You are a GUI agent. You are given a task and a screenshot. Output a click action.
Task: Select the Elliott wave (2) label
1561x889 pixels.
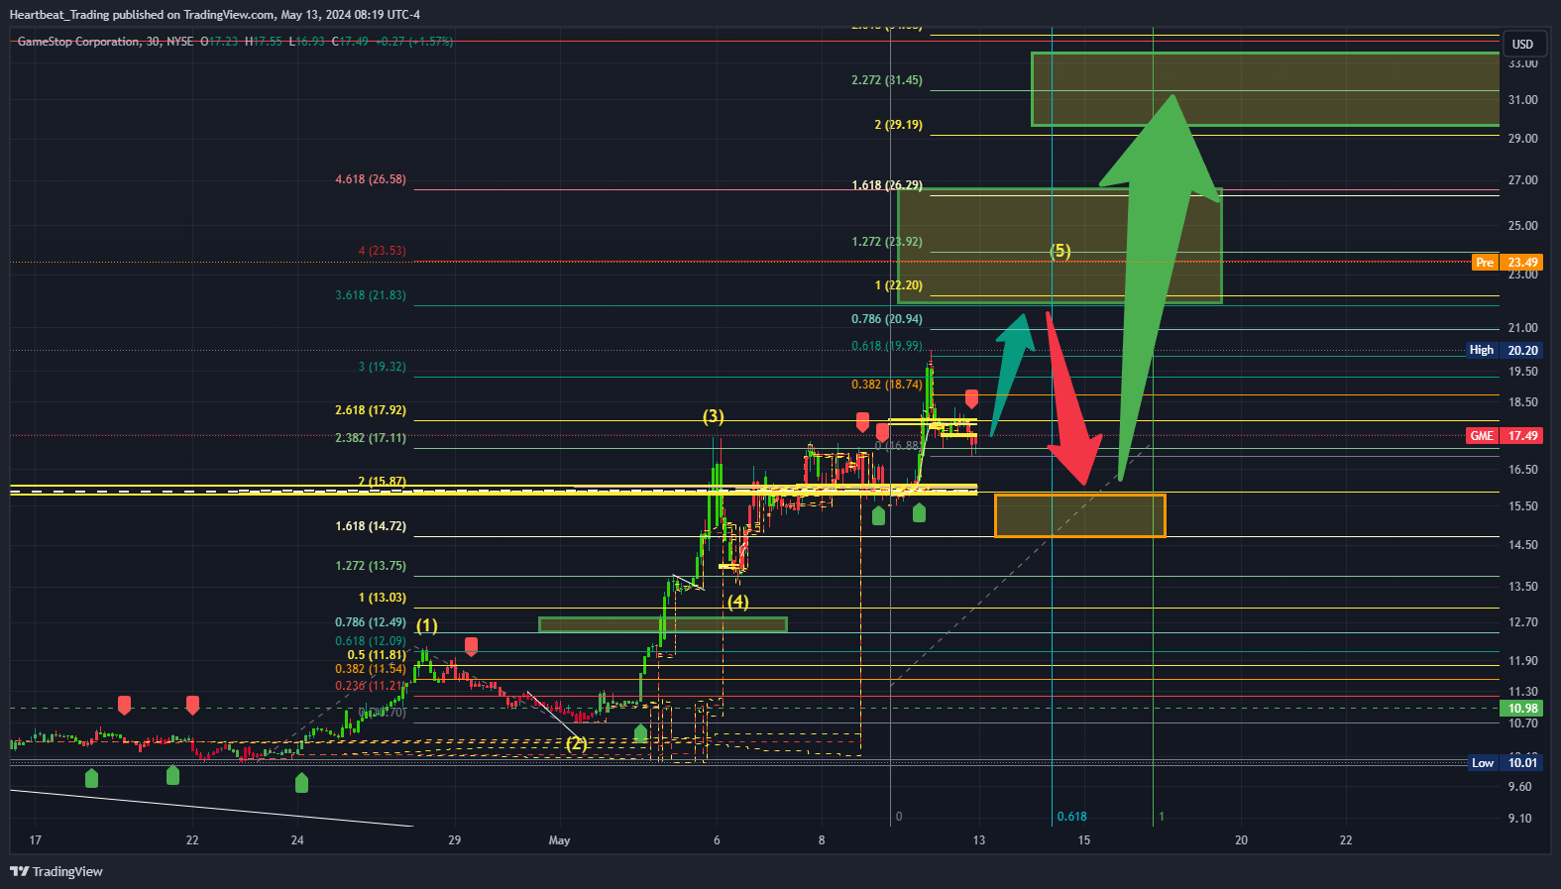tap(576, 743)
